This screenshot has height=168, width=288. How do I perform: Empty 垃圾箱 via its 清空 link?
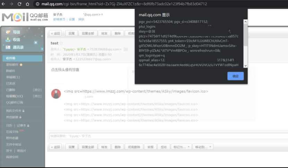[37, 96]
